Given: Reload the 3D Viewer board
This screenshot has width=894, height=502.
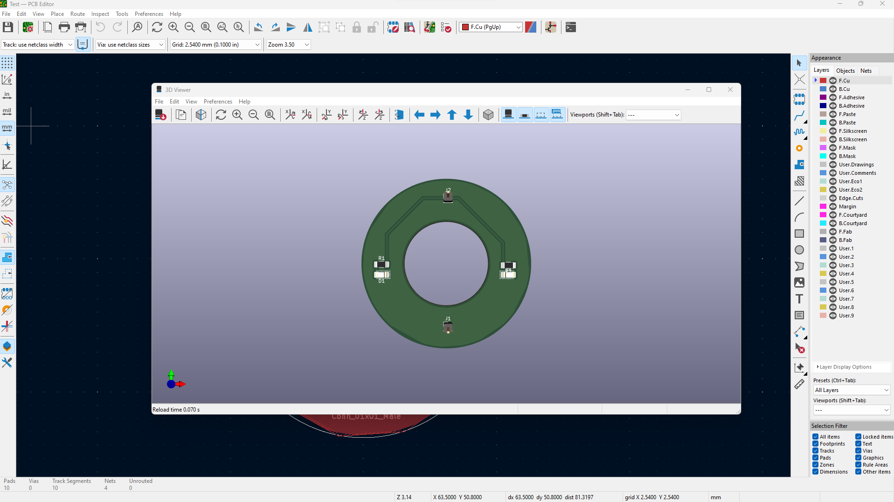Looking at the screenshot, I should [x=221, y=115].
